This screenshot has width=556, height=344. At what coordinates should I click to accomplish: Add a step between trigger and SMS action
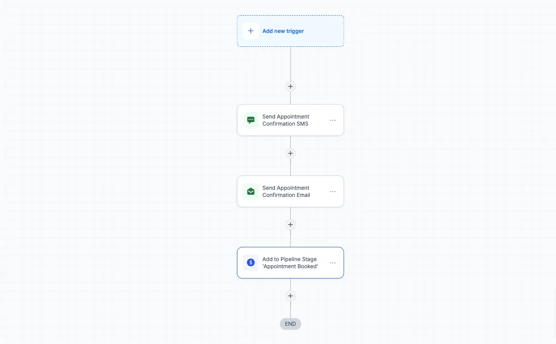coord(290,86)
